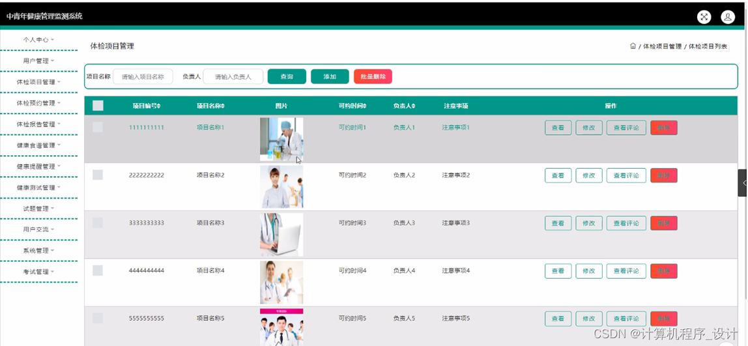748x346 pixels.
Task: Tick the select-all checkbox in table header
Action: [98, 106]
